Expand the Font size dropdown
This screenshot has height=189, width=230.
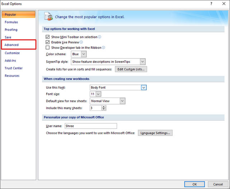(x=98, y=94)
